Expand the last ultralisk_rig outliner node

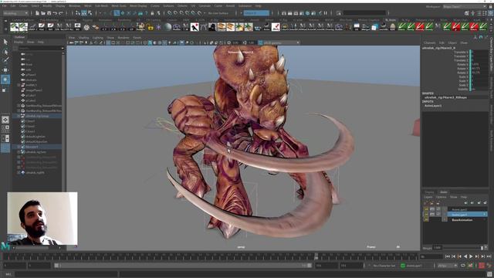[19, 173]
